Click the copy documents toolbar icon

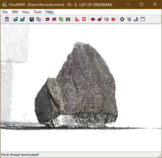click(39, 19)
